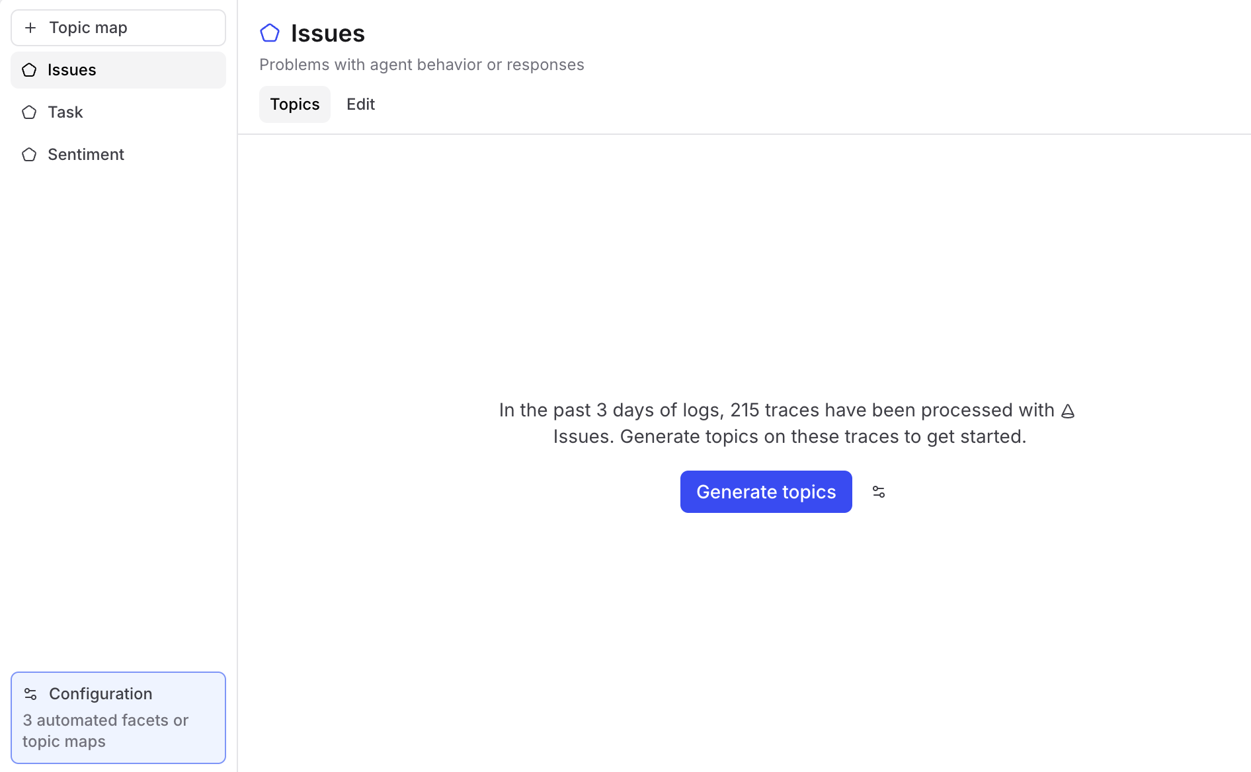This screenshot has height=772, width=1251.
Task: Click the Configuration sliders icon
Action: 30,694
